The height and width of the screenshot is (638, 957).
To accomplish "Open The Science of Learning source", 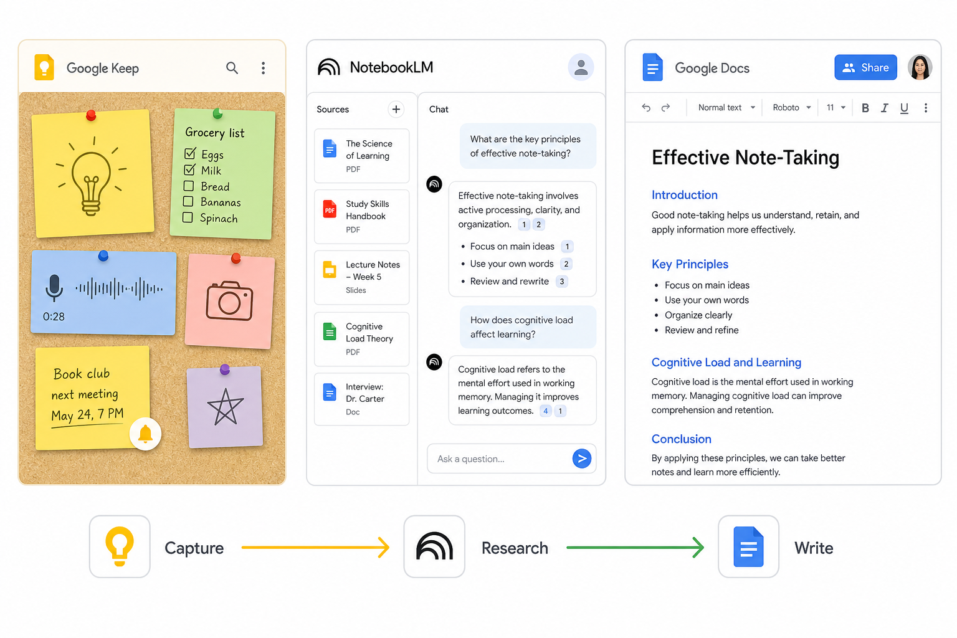I will [x=362, y=156].
